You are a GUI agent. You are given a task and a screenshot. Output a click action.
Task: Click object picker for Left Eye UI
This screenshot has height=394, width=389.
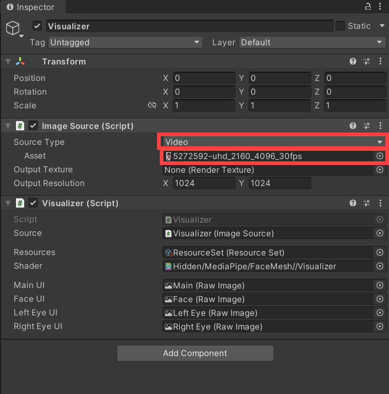tap(380, 313)
